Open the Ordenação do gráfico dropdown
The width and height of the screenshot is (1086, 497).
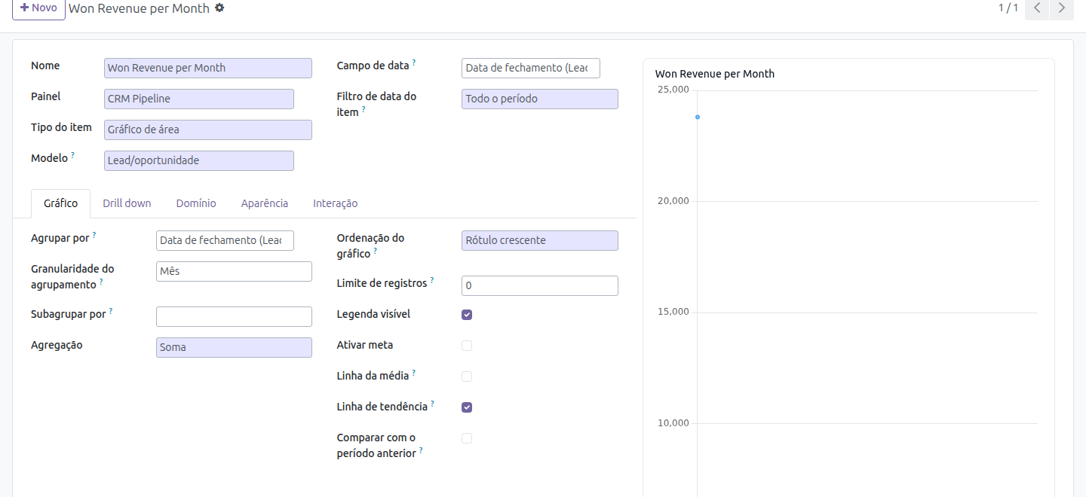click(540, 240)
